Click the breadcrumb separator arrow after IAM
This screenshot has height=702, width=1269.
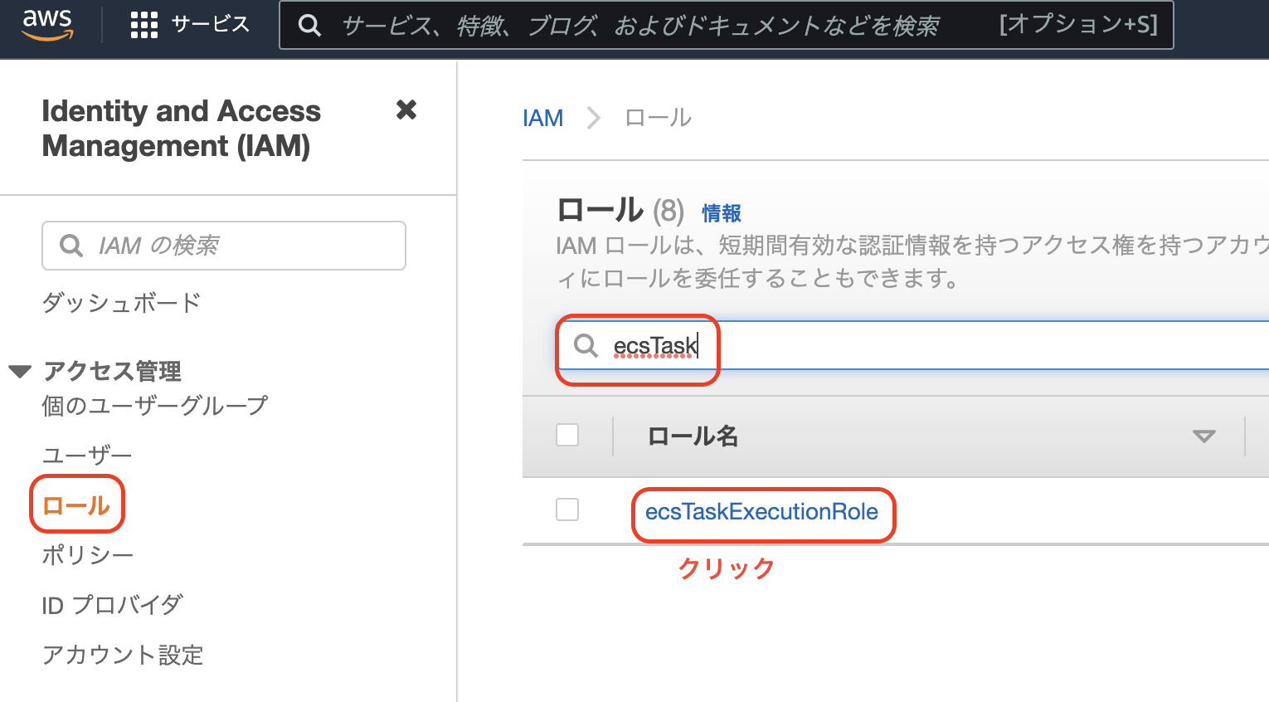click(x=594, y=118)
